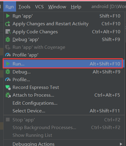The height and width of the screenshot is (146, 126).
Task: Click the Stop 'app' square icon
Action: click(8, 120)
